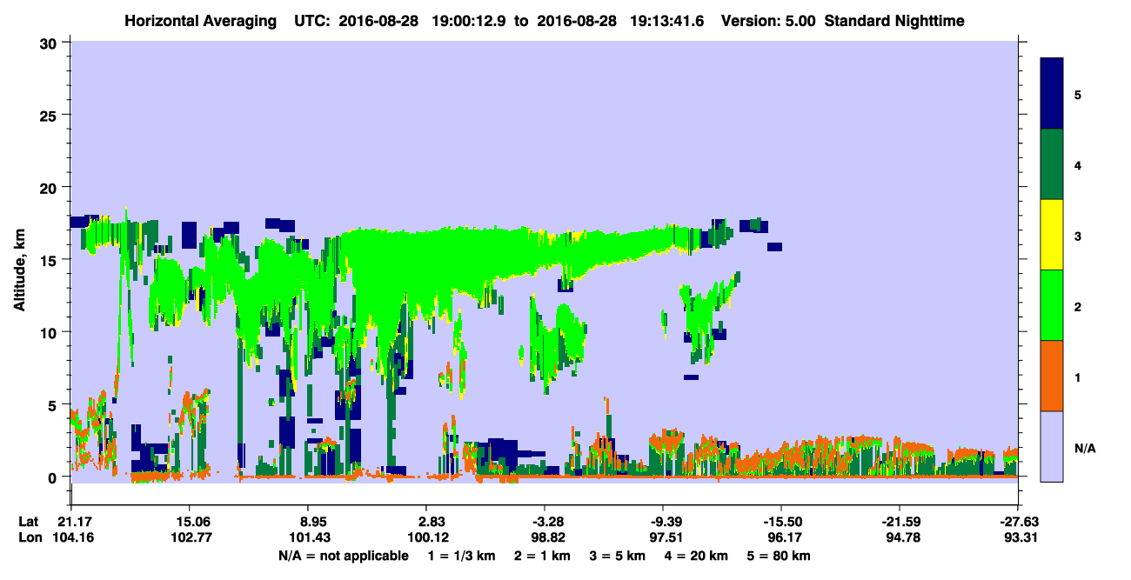Click the yellow colorbar segment labeled 3
Image resolution: width=1131 pixels, height=580 pixels.
pyautogui.click(x=1053, y=235)
